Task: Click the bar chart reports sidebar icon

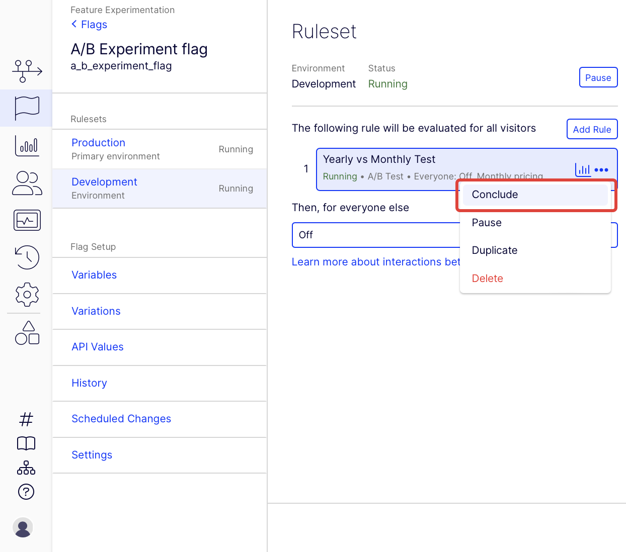Action: (x=27, y=146)
